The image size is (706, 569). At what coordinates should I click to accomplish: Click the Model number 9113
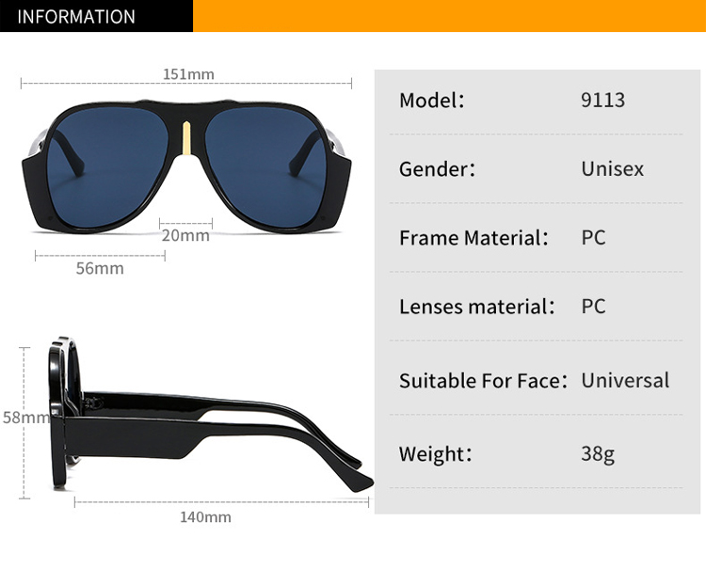coord(602,100)
